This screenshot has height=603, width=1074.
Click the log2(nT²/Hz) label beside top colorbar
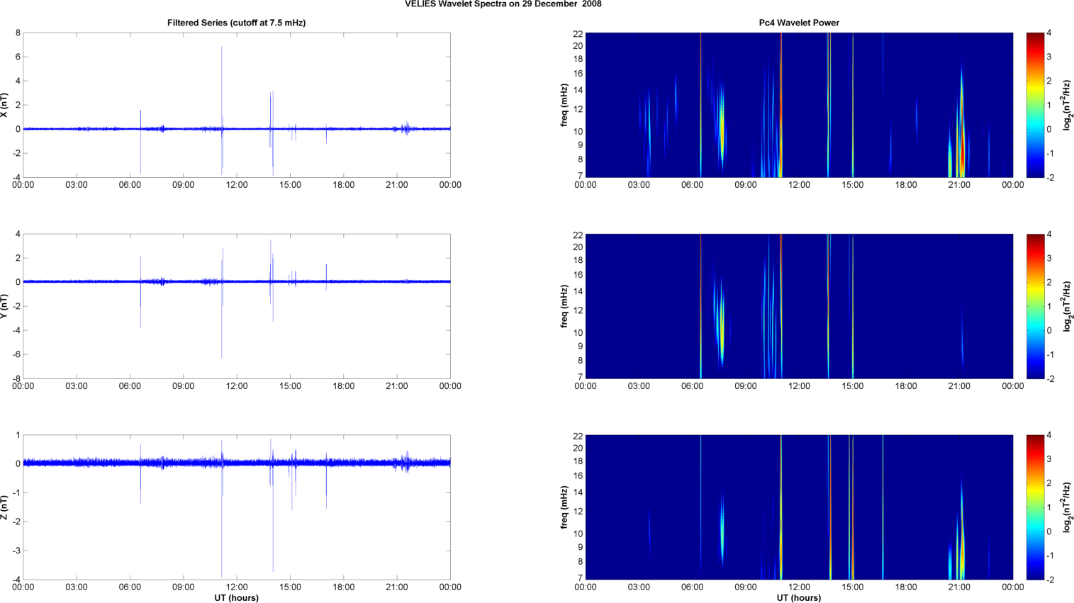pos(1066,106)
